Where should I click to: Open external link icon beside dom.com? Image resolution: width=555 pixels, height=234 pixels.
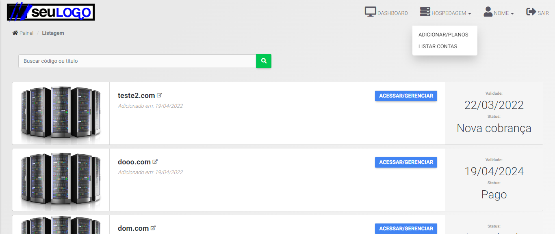pos(153,228)
